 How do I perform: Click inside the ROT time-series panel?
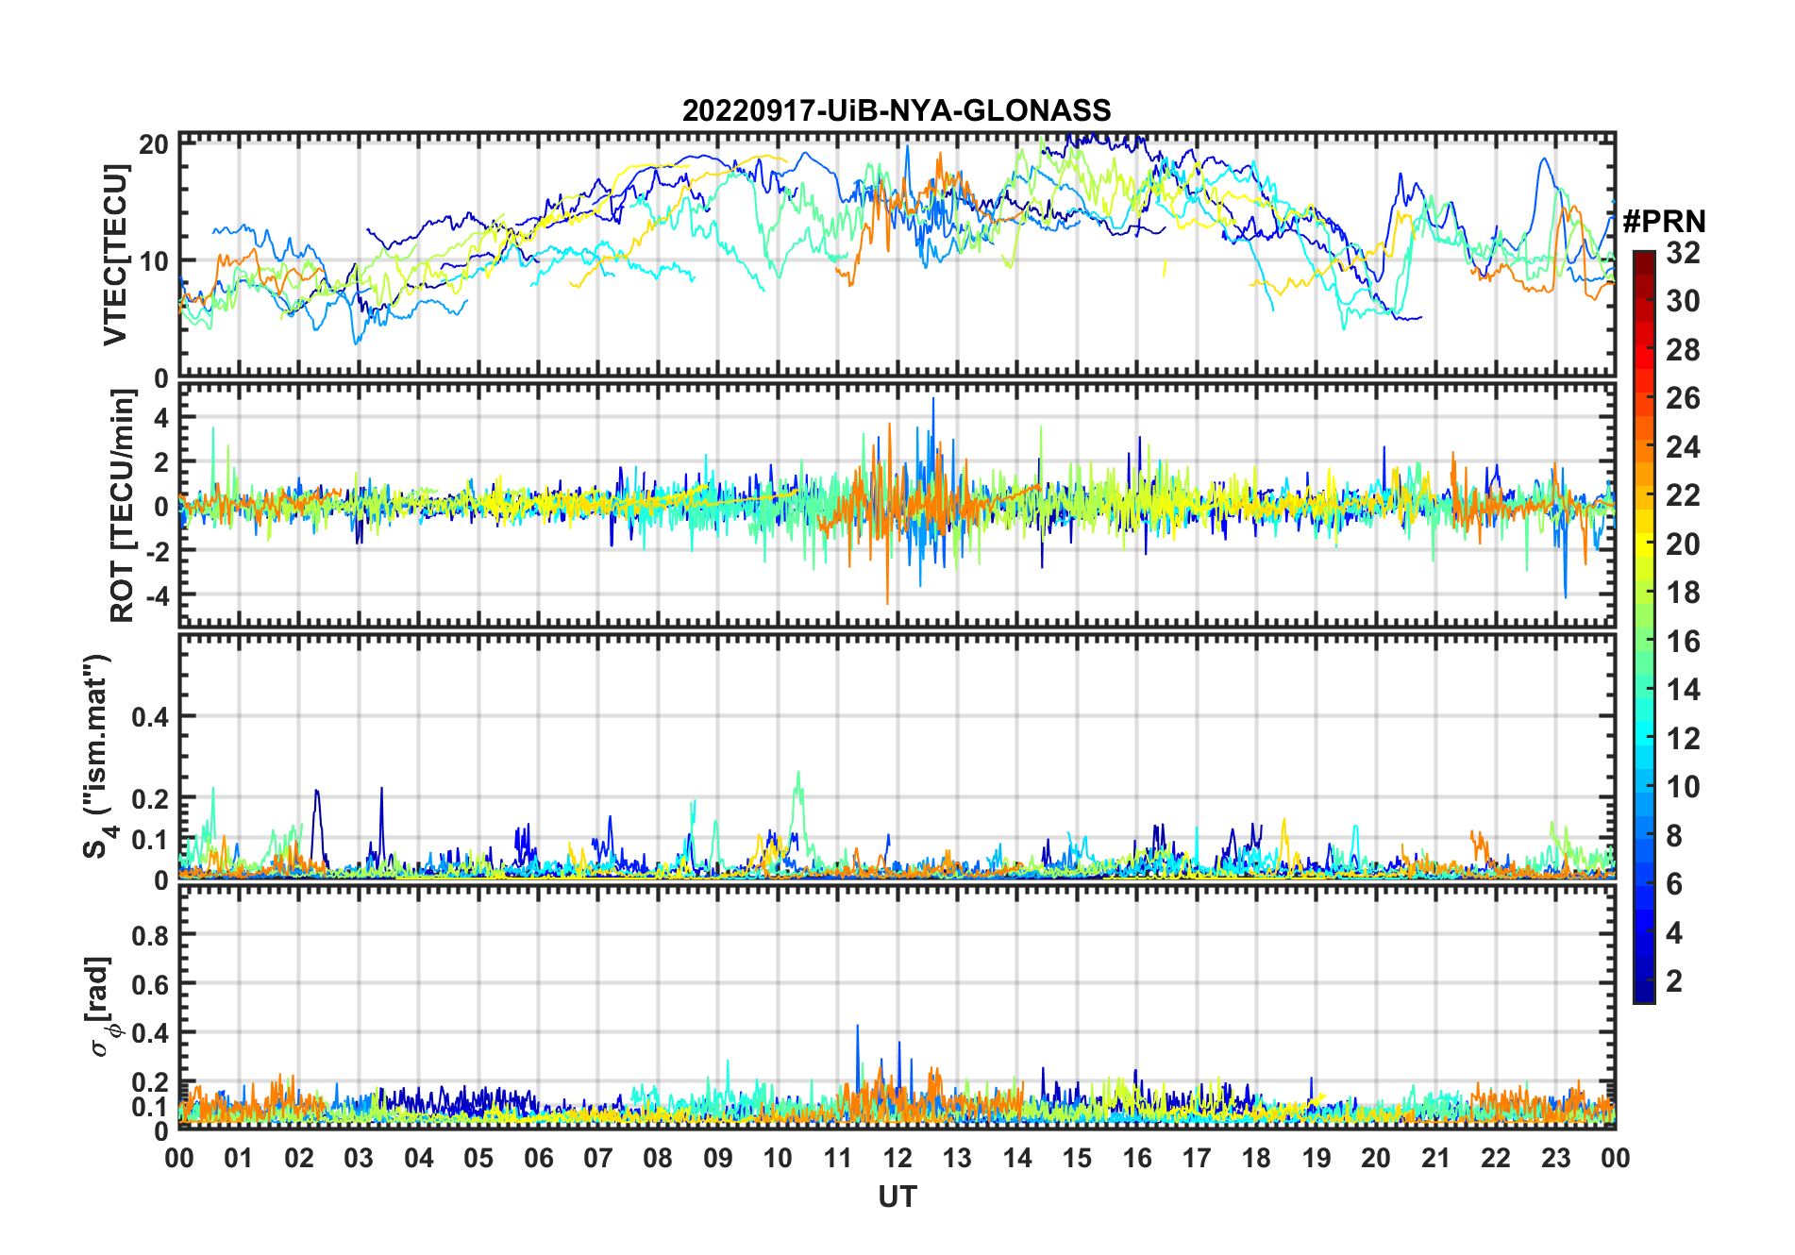(897, 505)
